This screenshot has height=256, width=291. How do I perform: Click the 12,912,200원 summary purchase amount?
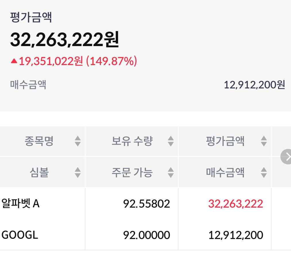254,85
